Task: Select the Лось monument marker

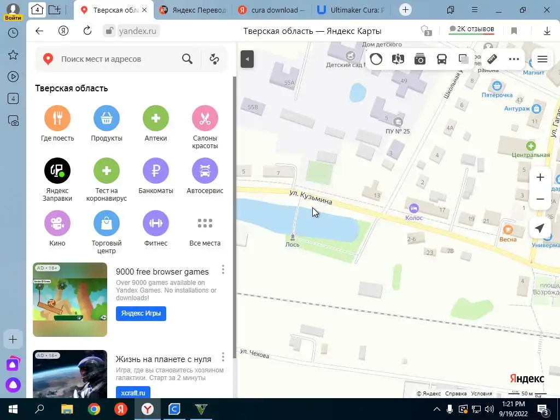Action: (293, 237)
